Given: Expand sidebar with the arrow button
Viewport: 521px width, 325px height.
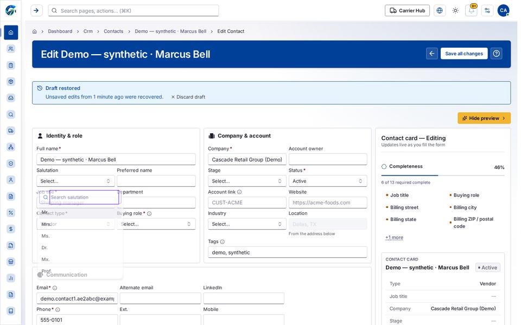Looking at the screenshot, I should (x=36, y=11).
